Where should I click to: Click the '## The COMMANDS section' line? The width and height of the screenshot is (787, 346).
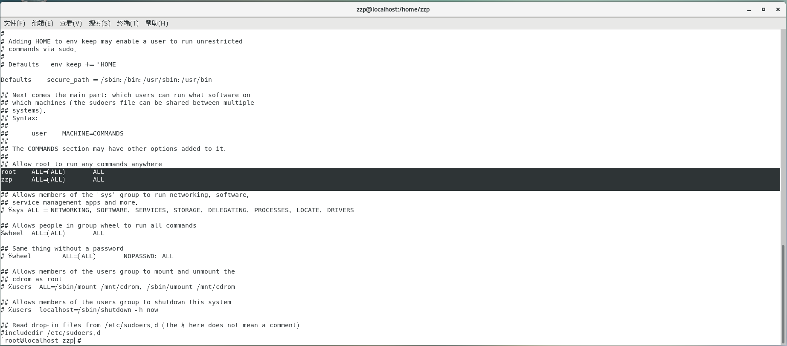click(x=113, y=149)
